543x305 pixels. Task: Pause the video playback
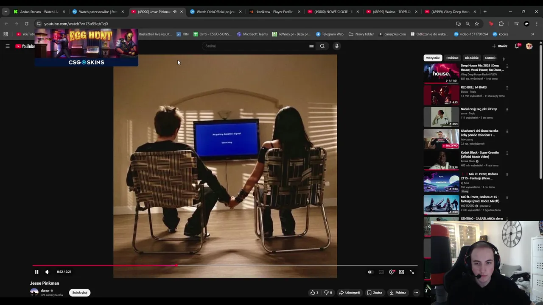tap(36, 272)
